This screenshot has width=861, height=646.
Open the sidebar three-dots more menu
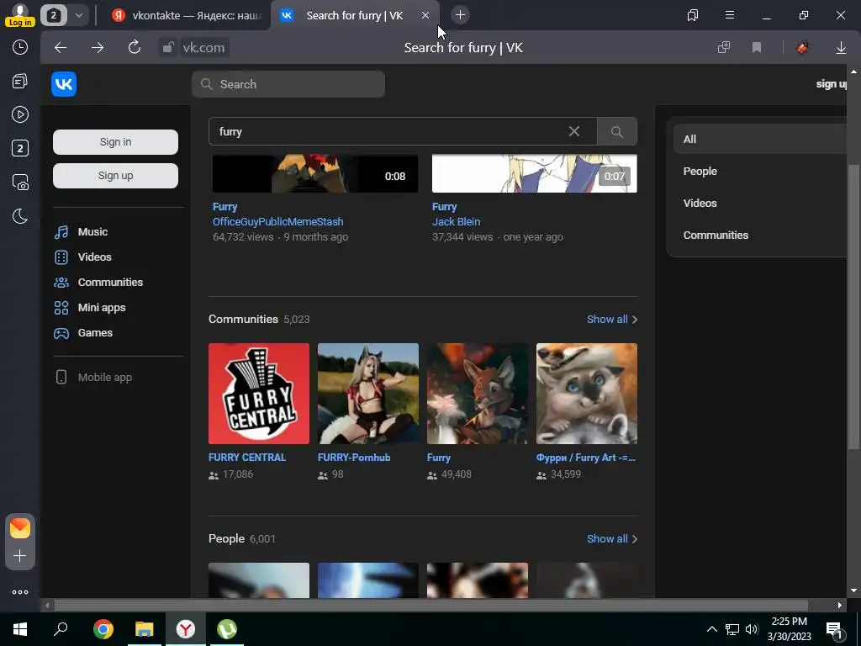20,592
